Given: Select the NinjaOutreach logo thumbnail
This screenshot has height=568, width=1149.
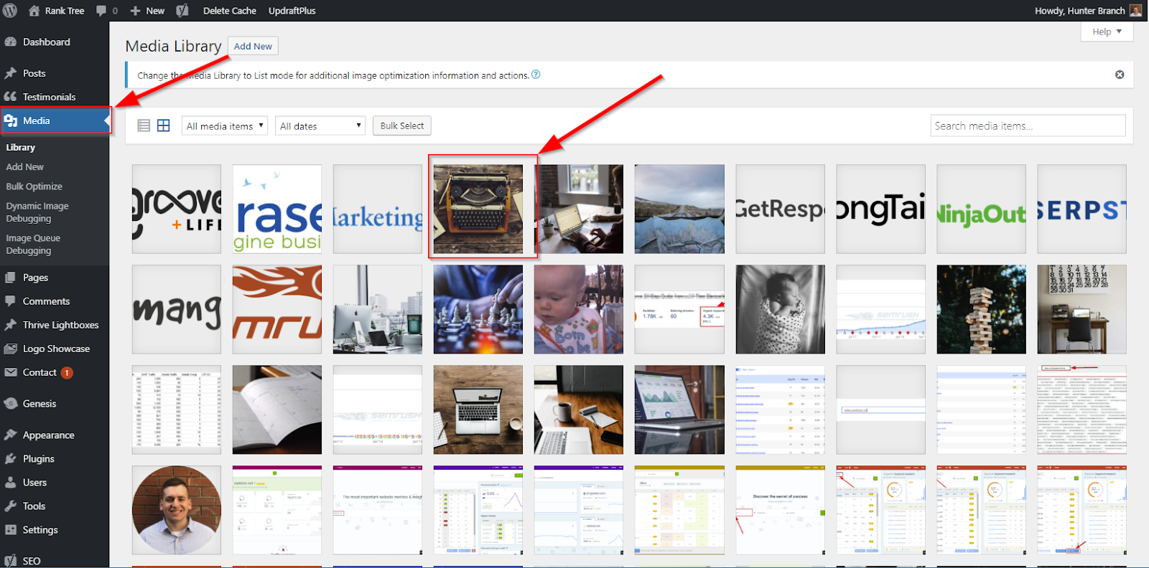Looking at the screenshot, I should 981,209.
